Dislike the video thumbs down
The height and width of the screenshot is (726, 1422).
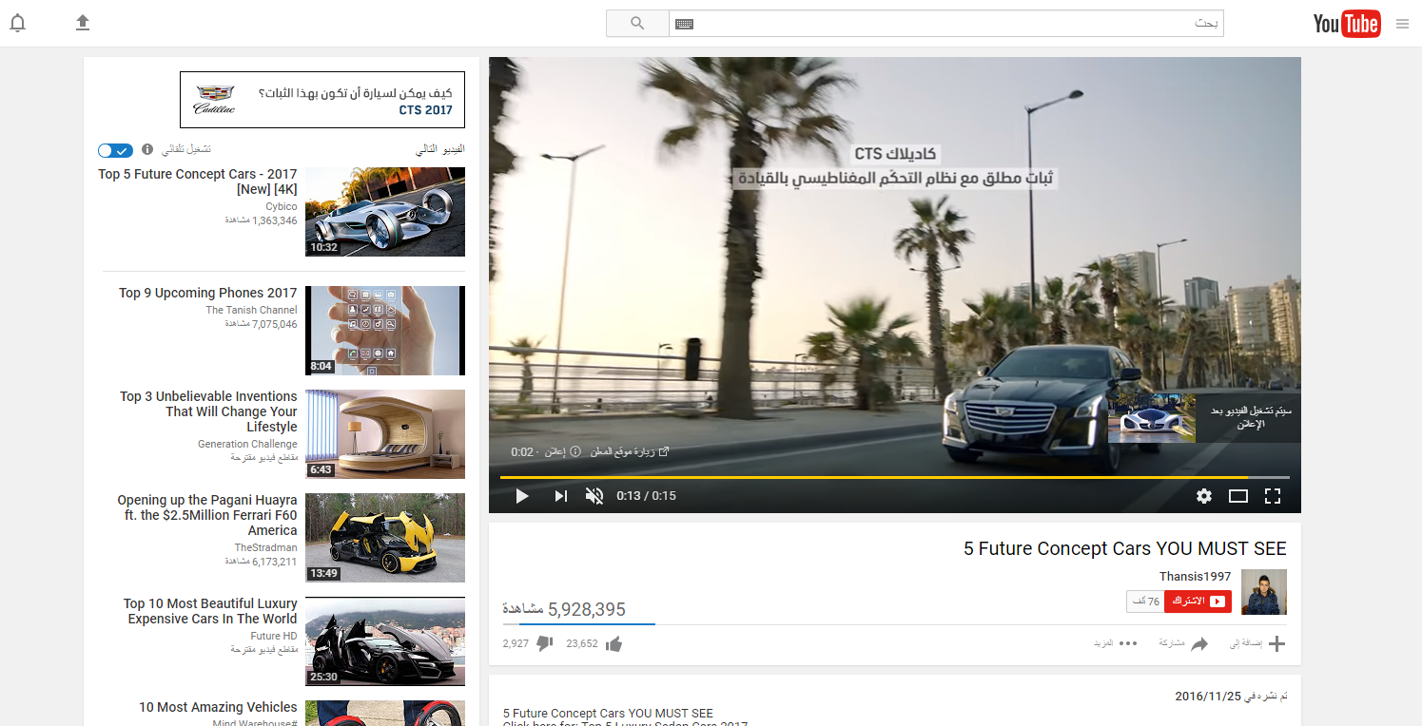click(545, 644)
